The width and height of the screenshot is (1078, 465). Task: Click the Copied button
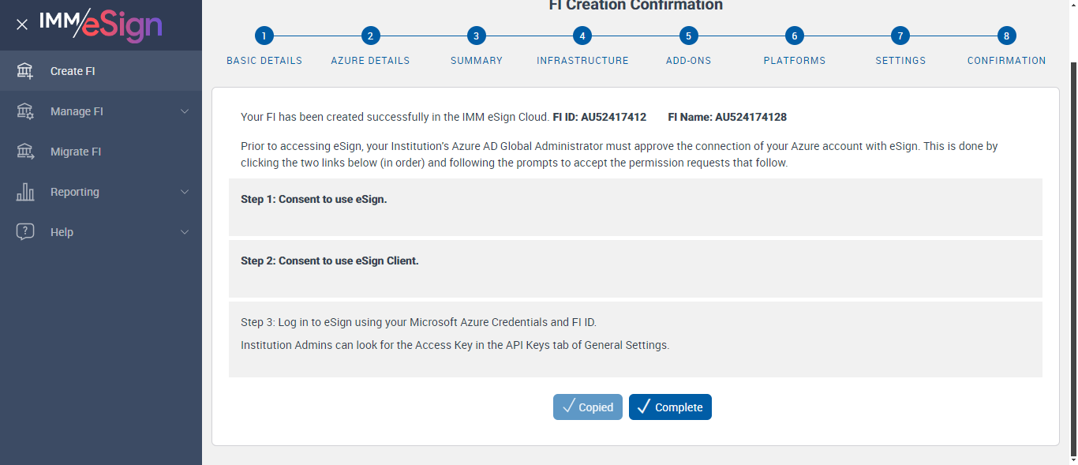[588, 407]
